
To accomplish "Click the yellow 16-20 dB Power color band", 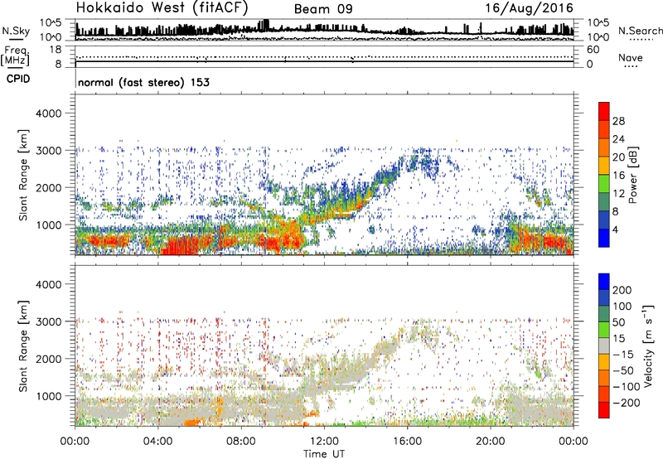I will [604, 166].
